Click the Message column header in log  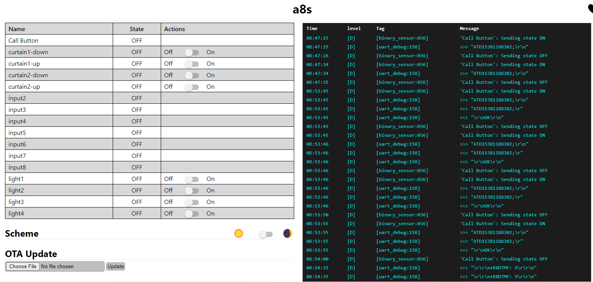coord(469,28)
